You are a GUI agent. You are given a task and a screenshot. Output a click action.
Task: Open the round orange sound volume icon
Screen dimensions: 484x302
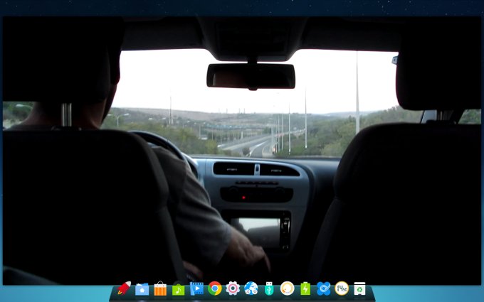288,288
